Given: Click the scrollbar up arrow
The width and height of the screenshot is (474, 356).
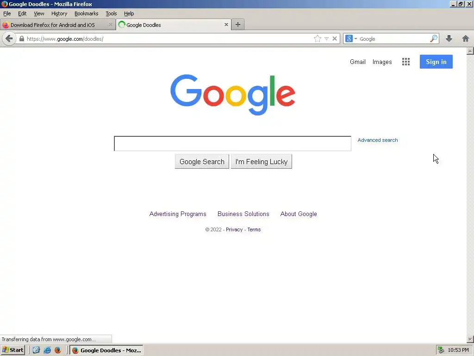Looking at the screenshot, I should [x=470, y=51].
